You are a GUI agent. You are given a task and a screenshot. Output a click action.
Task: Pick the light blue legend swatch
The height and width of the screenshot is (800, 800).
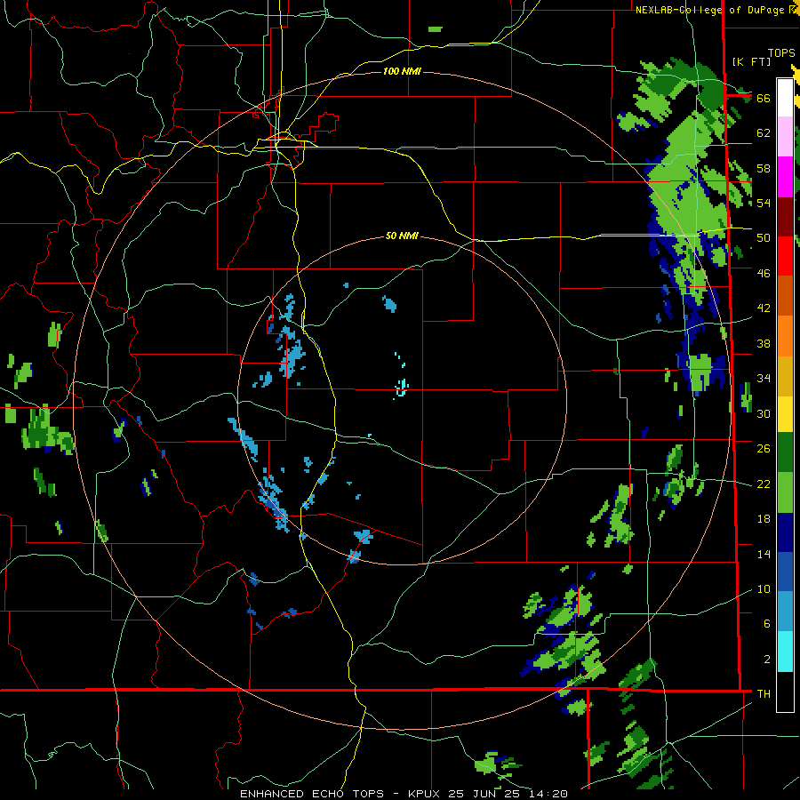coord(785,612)
